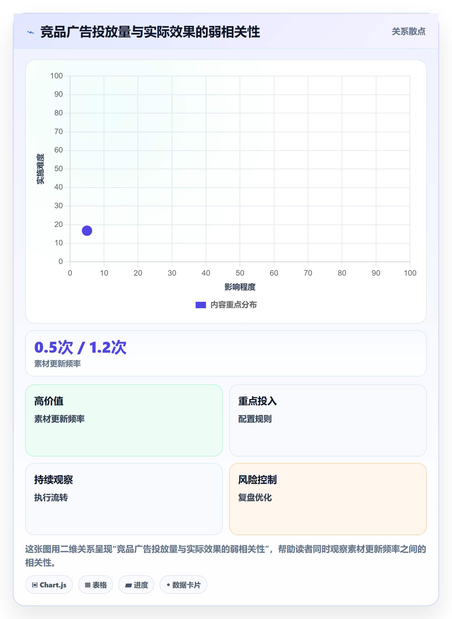452x619 pixels.
Task: Select the 数据卡片 tag chip
Action: point(183,585)
